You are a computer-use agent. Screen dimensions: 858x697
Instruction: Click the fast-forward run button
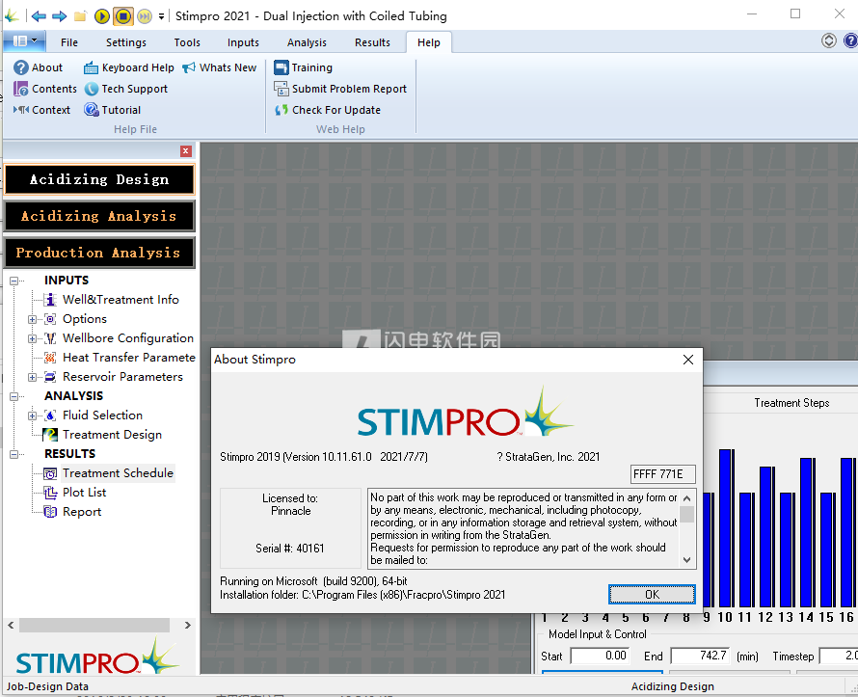point(145,15)
